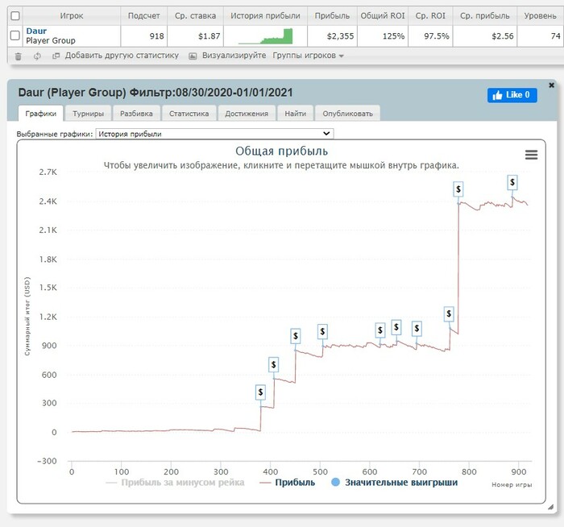
Task: Toggle Прибыль series in chart legend
Action: click(288, 483)
